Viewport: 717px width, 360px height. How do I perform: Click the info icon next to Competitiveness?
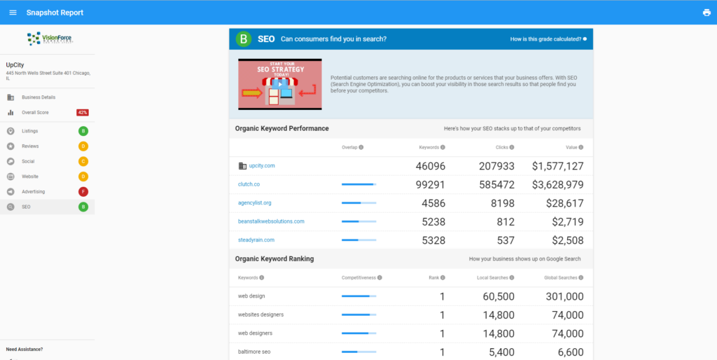tap(380, 277)
